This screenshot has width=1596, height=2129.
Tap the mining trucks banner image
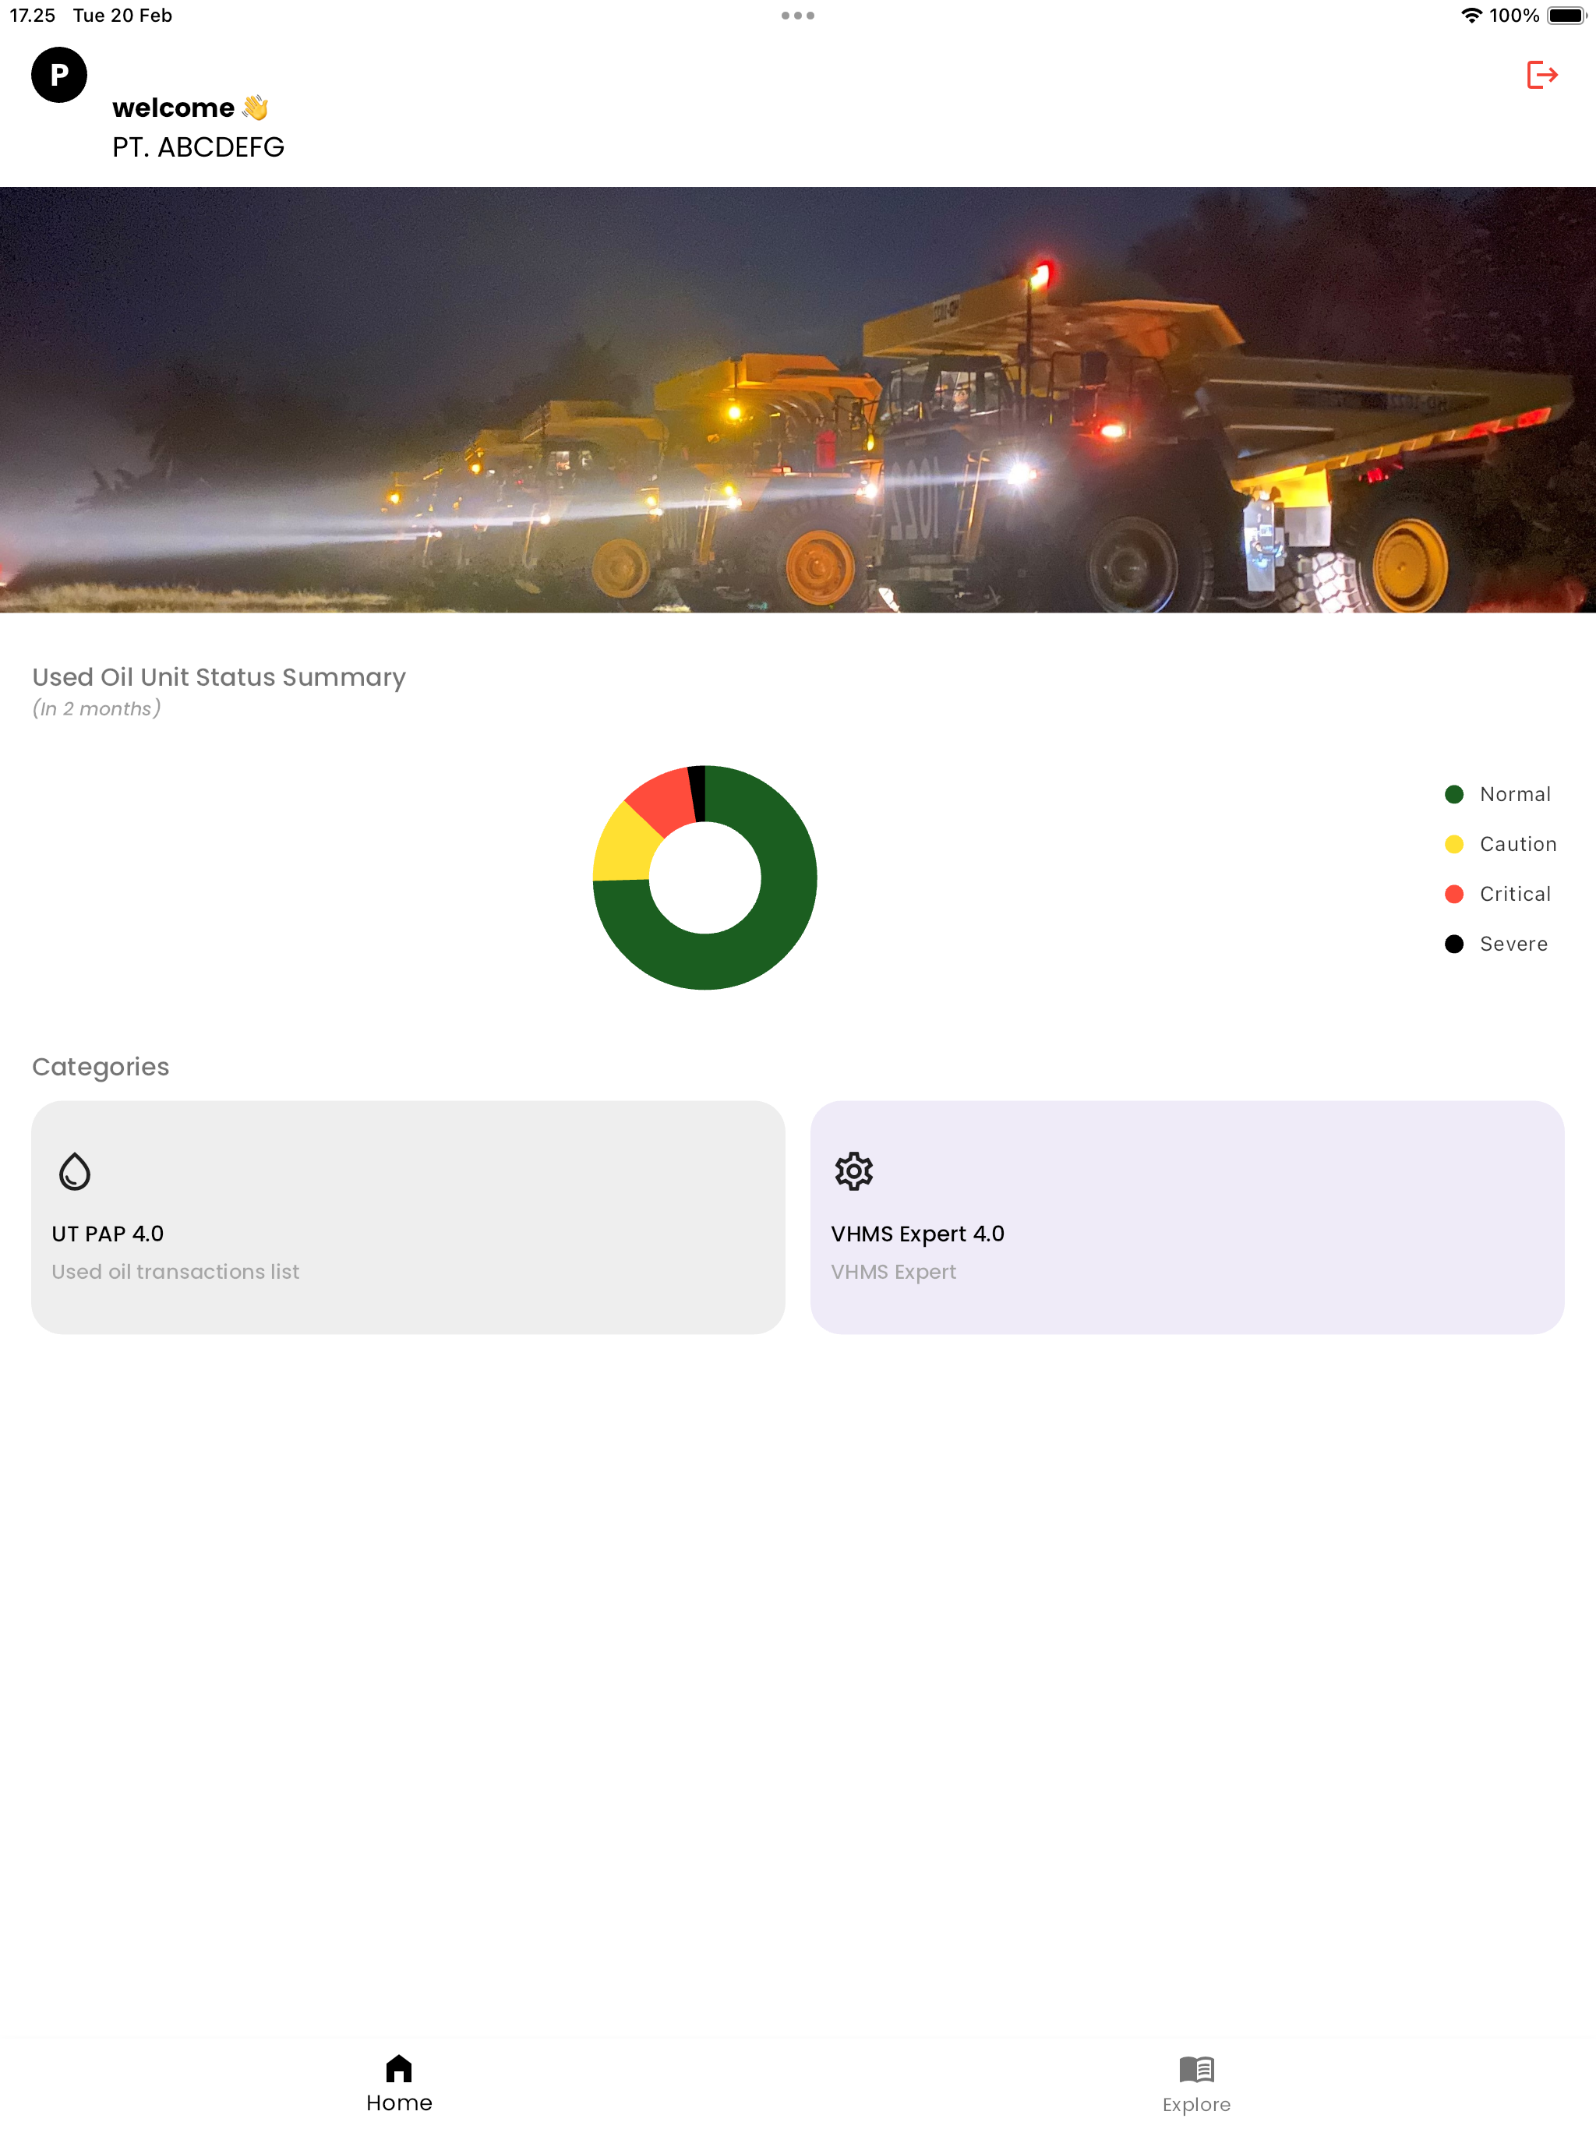pyautogui.click(x=798, y=400)
